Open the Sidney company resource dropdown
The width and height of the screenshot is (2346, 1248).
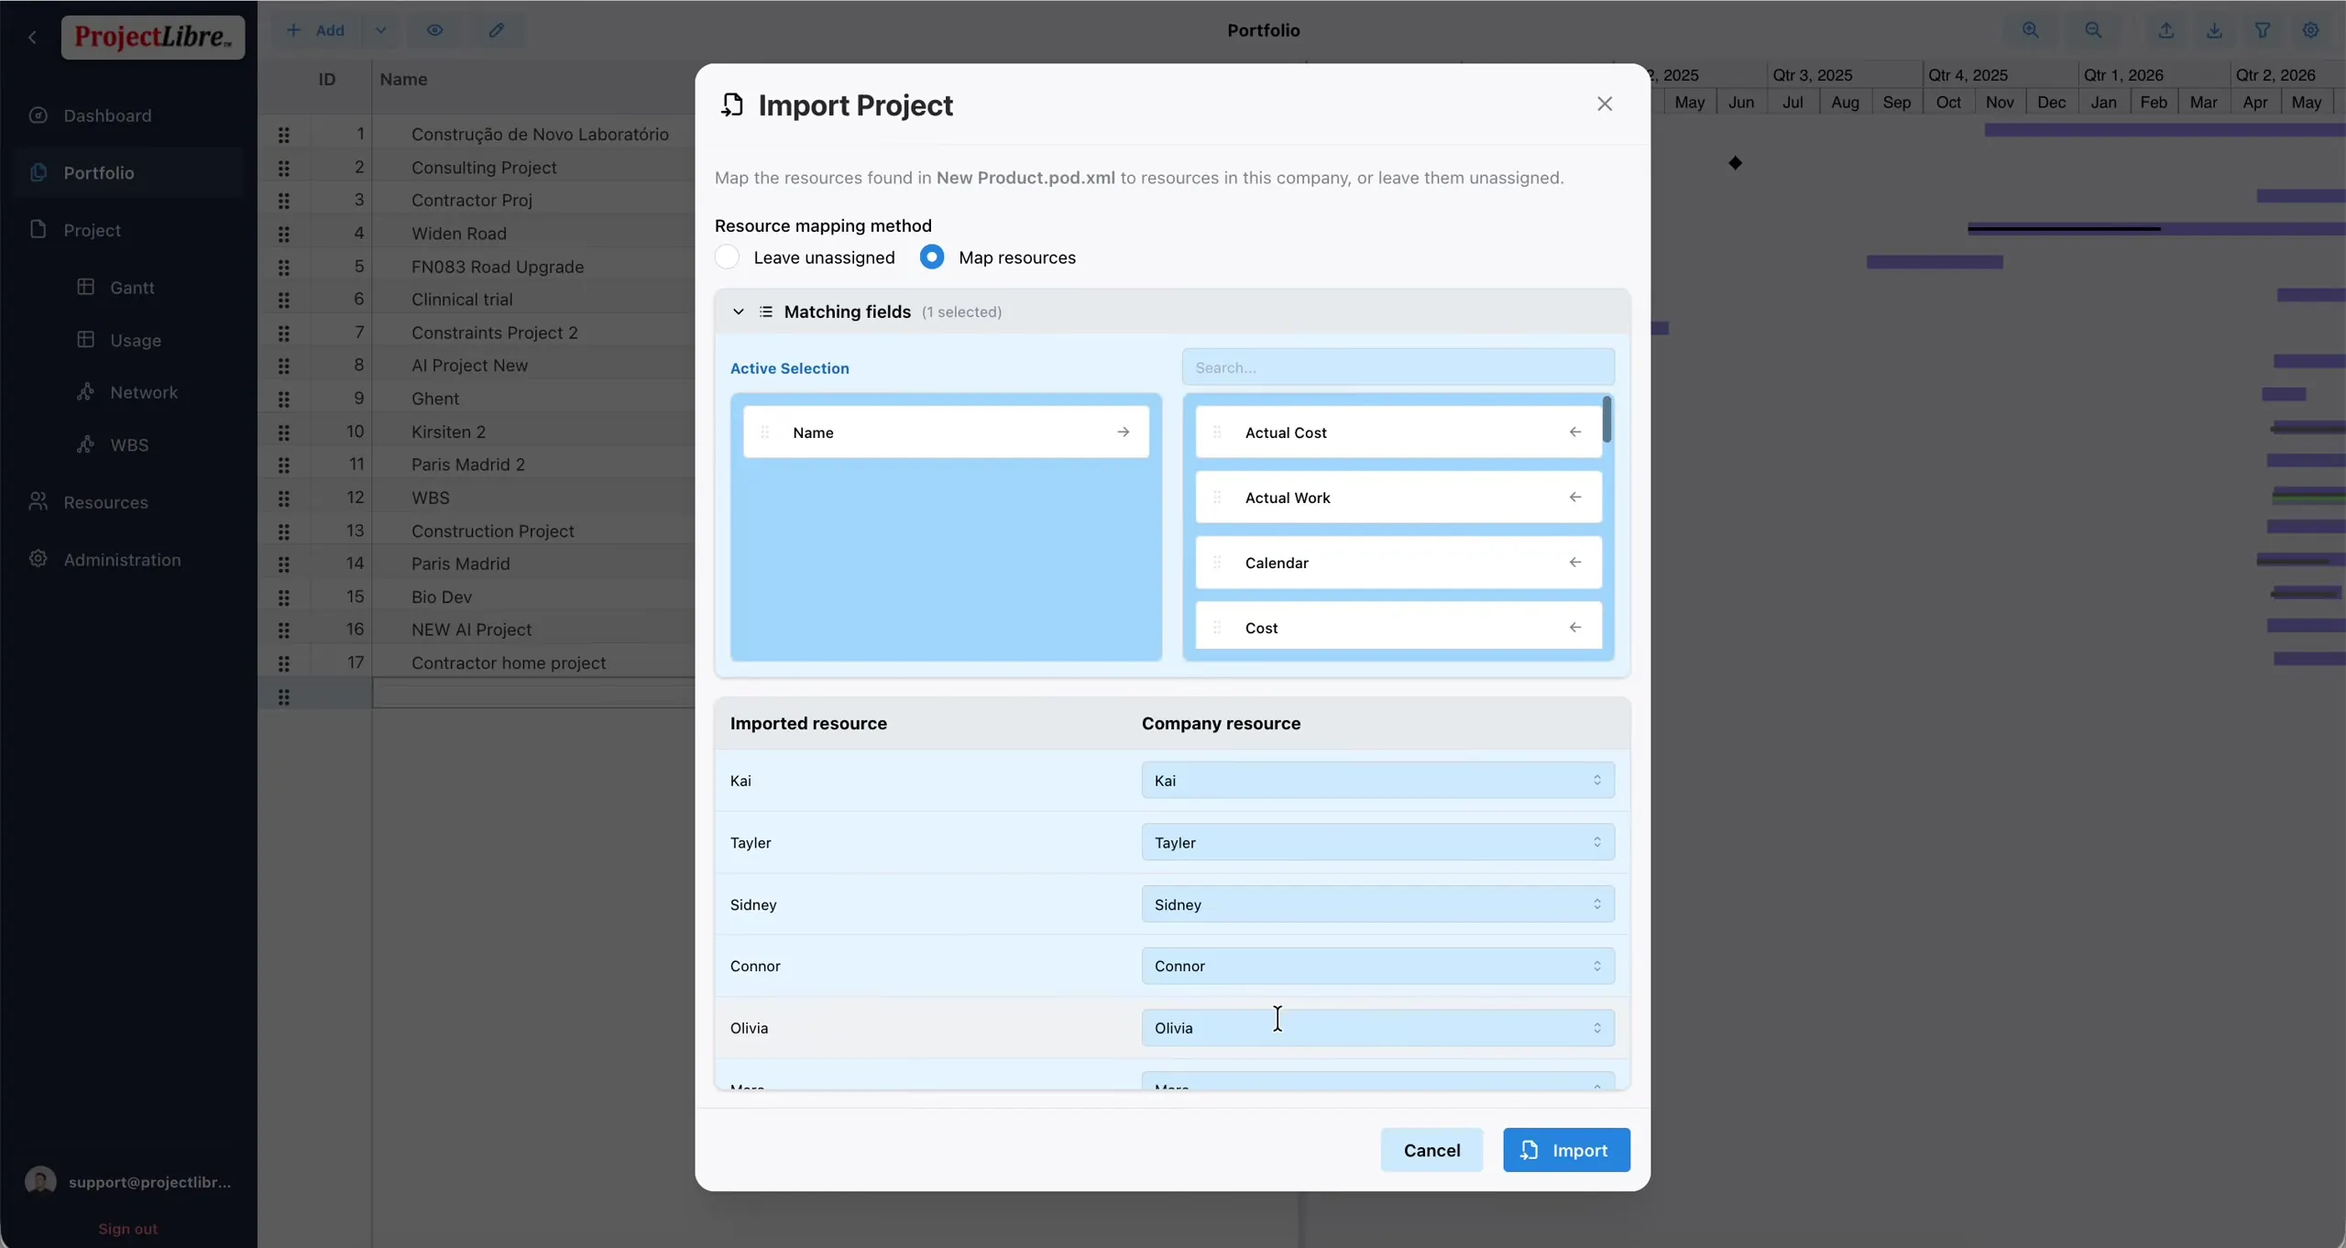1377,904
